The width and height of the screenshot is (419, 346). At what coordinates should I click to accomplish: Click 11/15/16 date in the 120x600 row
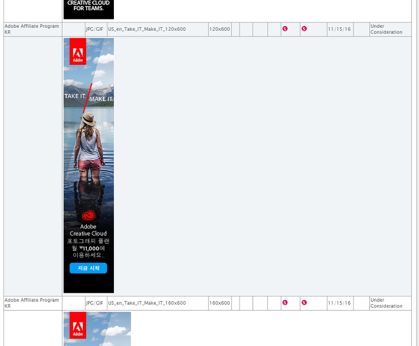[339, 29]
